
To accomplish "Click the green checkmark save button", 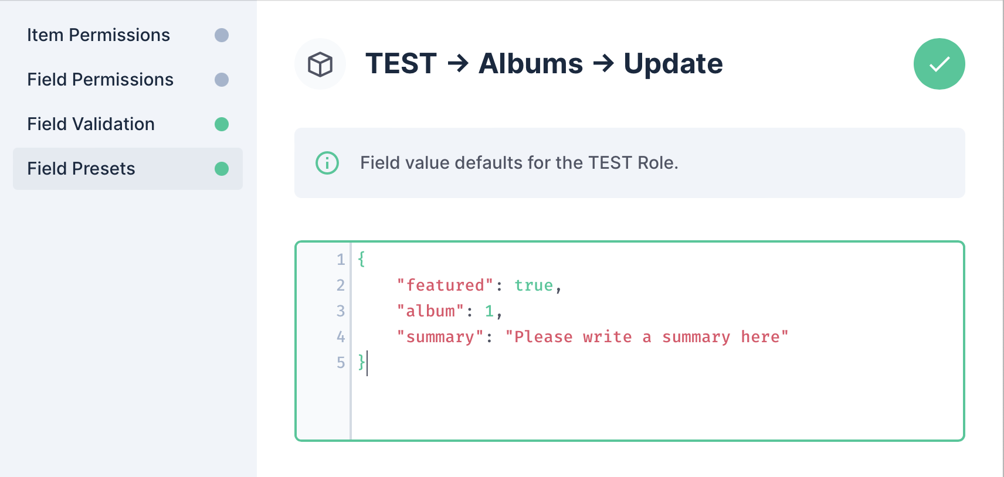I will click(939, 64).
